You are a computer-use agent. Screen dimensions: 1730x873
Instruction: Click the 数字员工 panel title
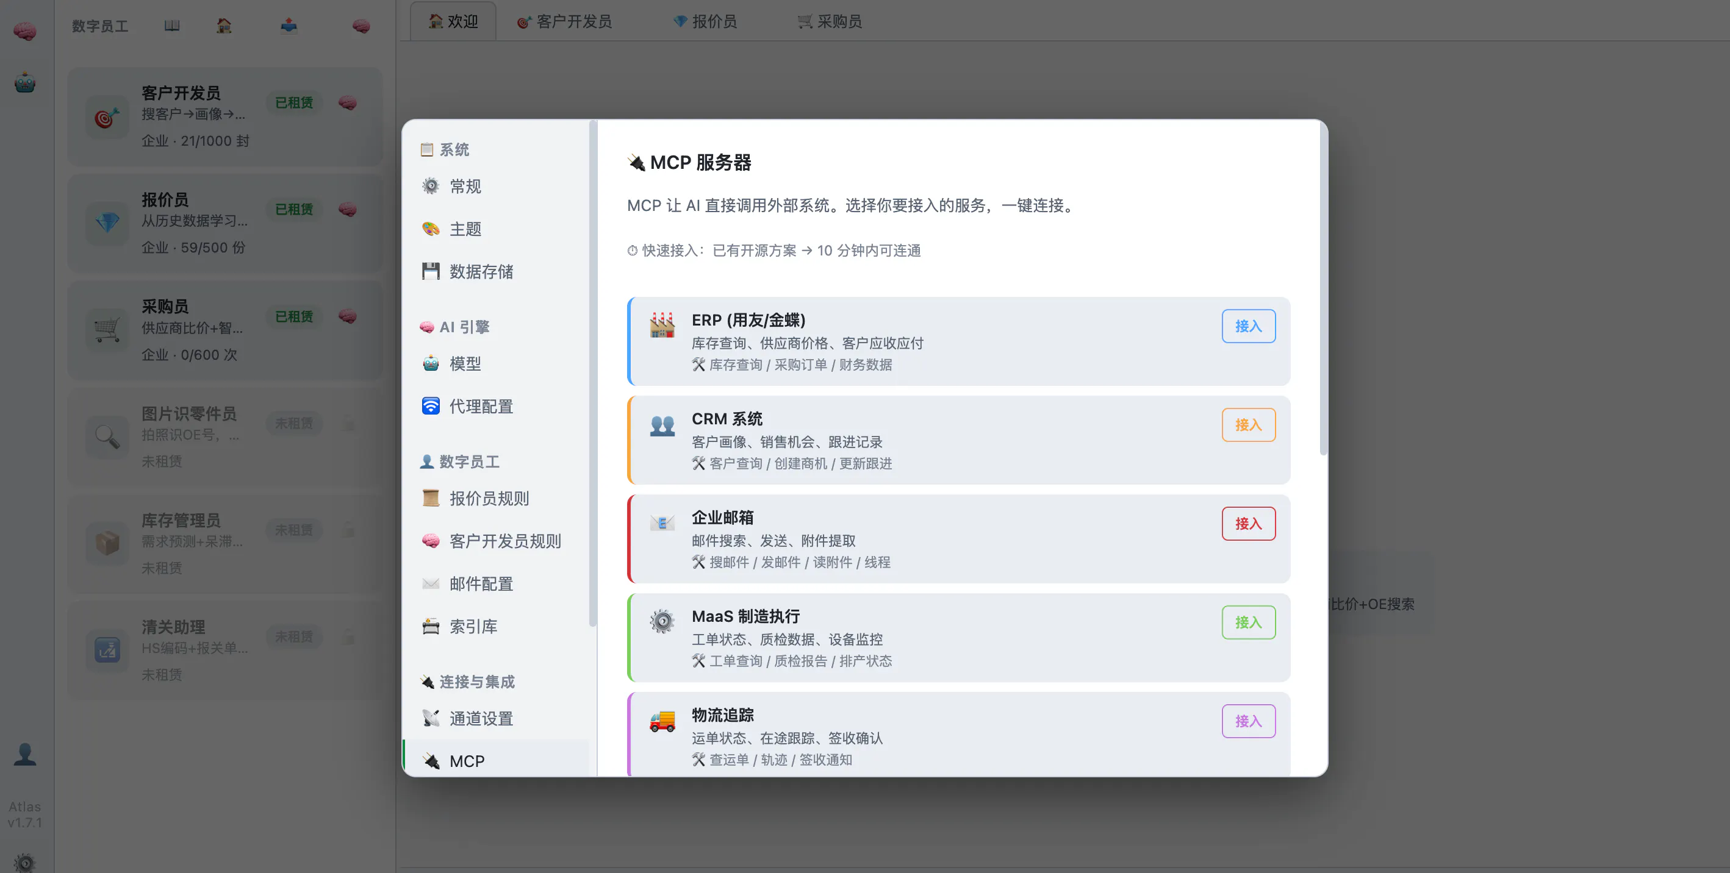(100, 26)
